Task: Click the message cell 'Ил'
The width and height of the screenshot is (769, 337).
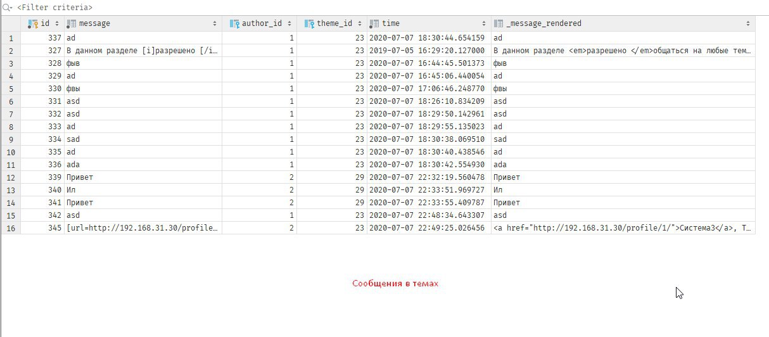Action: 143,190
